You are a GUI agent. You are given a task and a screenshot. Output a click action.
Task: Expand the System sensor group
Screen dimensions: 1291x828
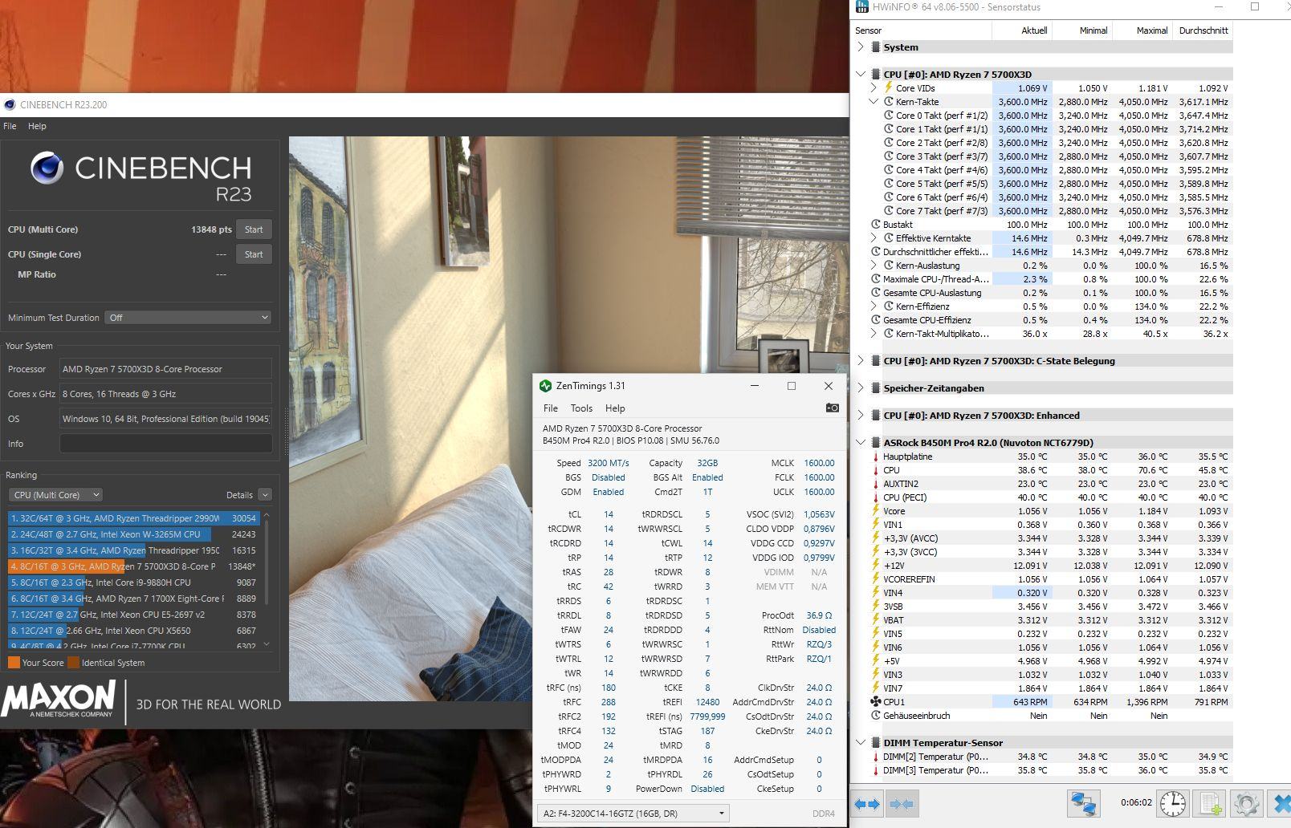[861, 47]
